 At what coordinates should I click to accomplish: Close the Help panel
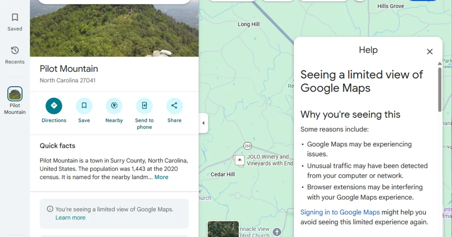click(x=430, y=52)
